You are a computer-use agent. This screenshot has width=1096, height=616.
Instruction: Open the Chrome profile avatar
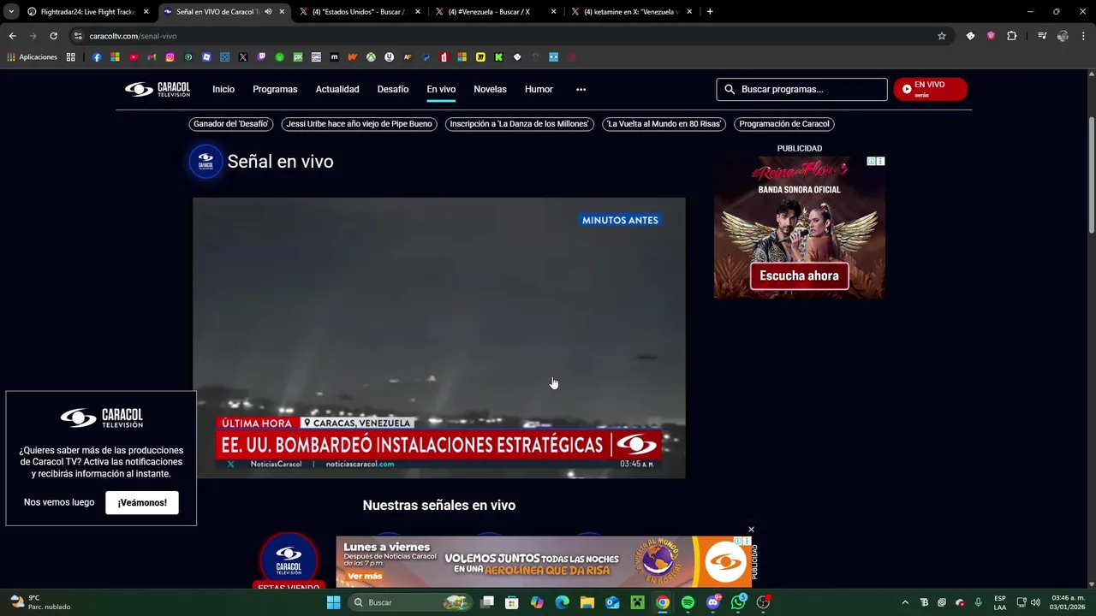1063,36
